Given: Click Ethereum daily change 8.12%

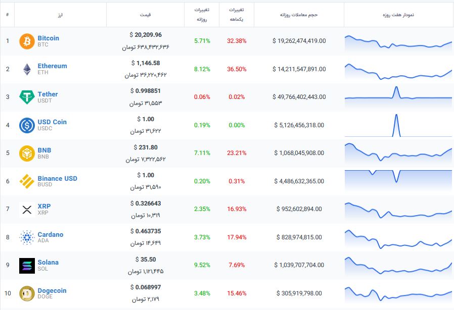Looking at the screenshot, I should point(202,69).
